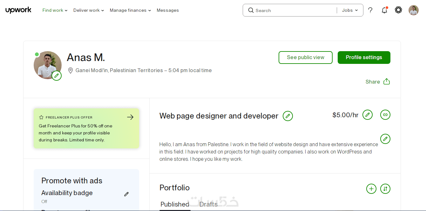Reorder portfolio items via arrows icon
The width and height of the screenshot is (426, 211).
385,189
